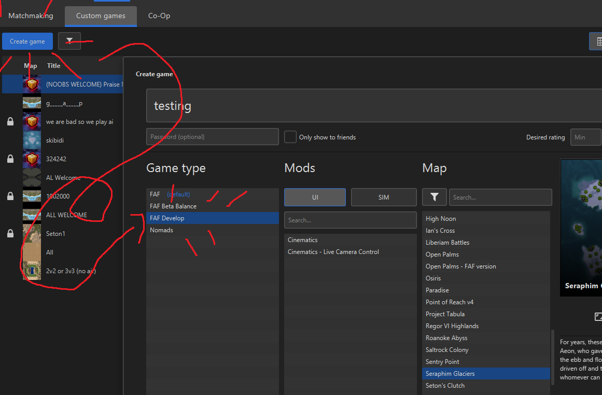Select the Seton's Clutch map
This screenshot has height=395, width=602.
point(486,385)
